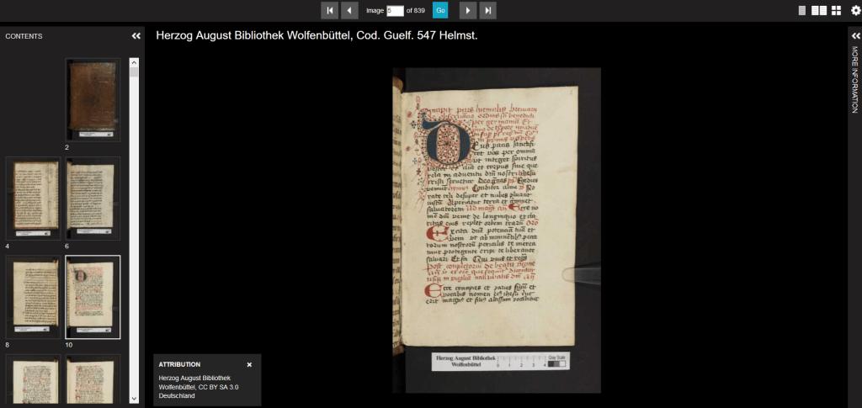Collapse the Contents panel
Image resolution: width=862 pixels, height=408 pixels.
tap(136, 36)
